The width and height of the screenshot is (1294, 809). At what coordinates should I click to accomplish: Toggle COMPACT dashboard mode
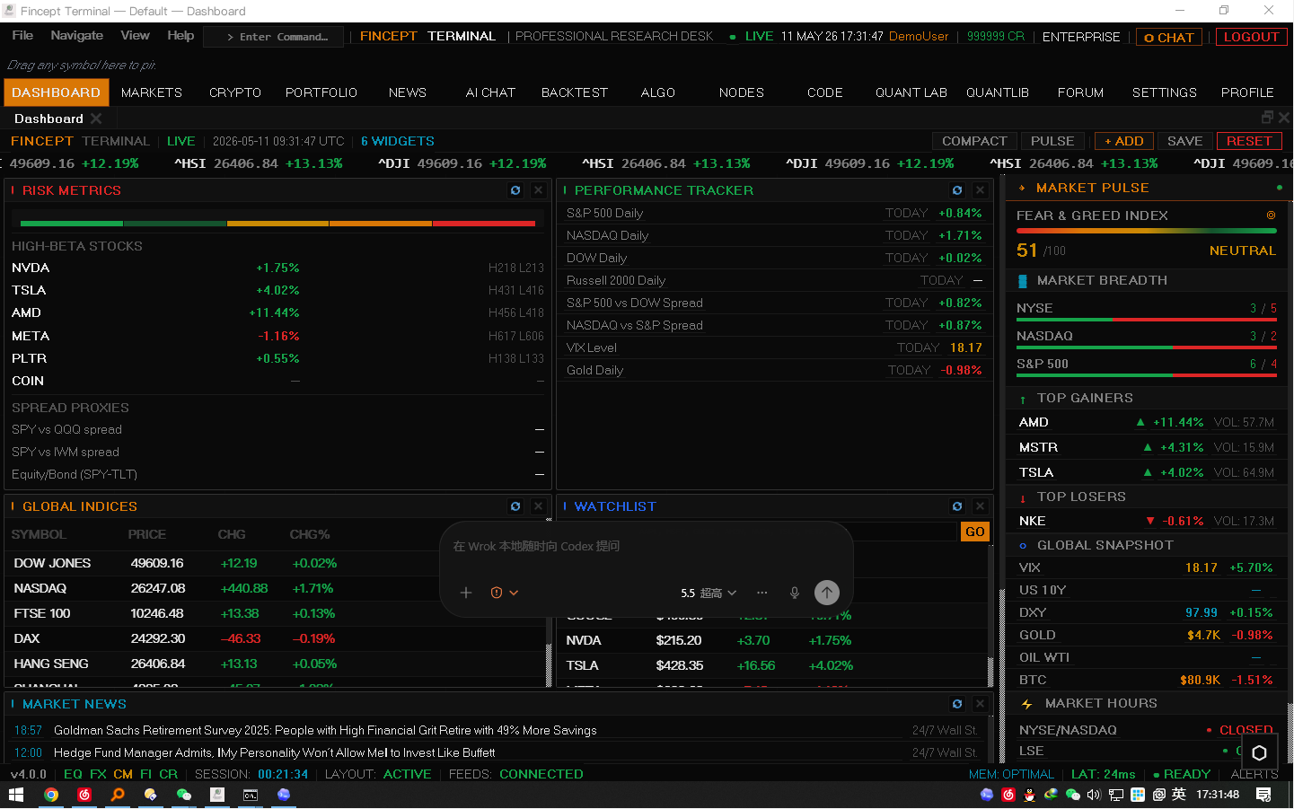[x=974, y=141]
